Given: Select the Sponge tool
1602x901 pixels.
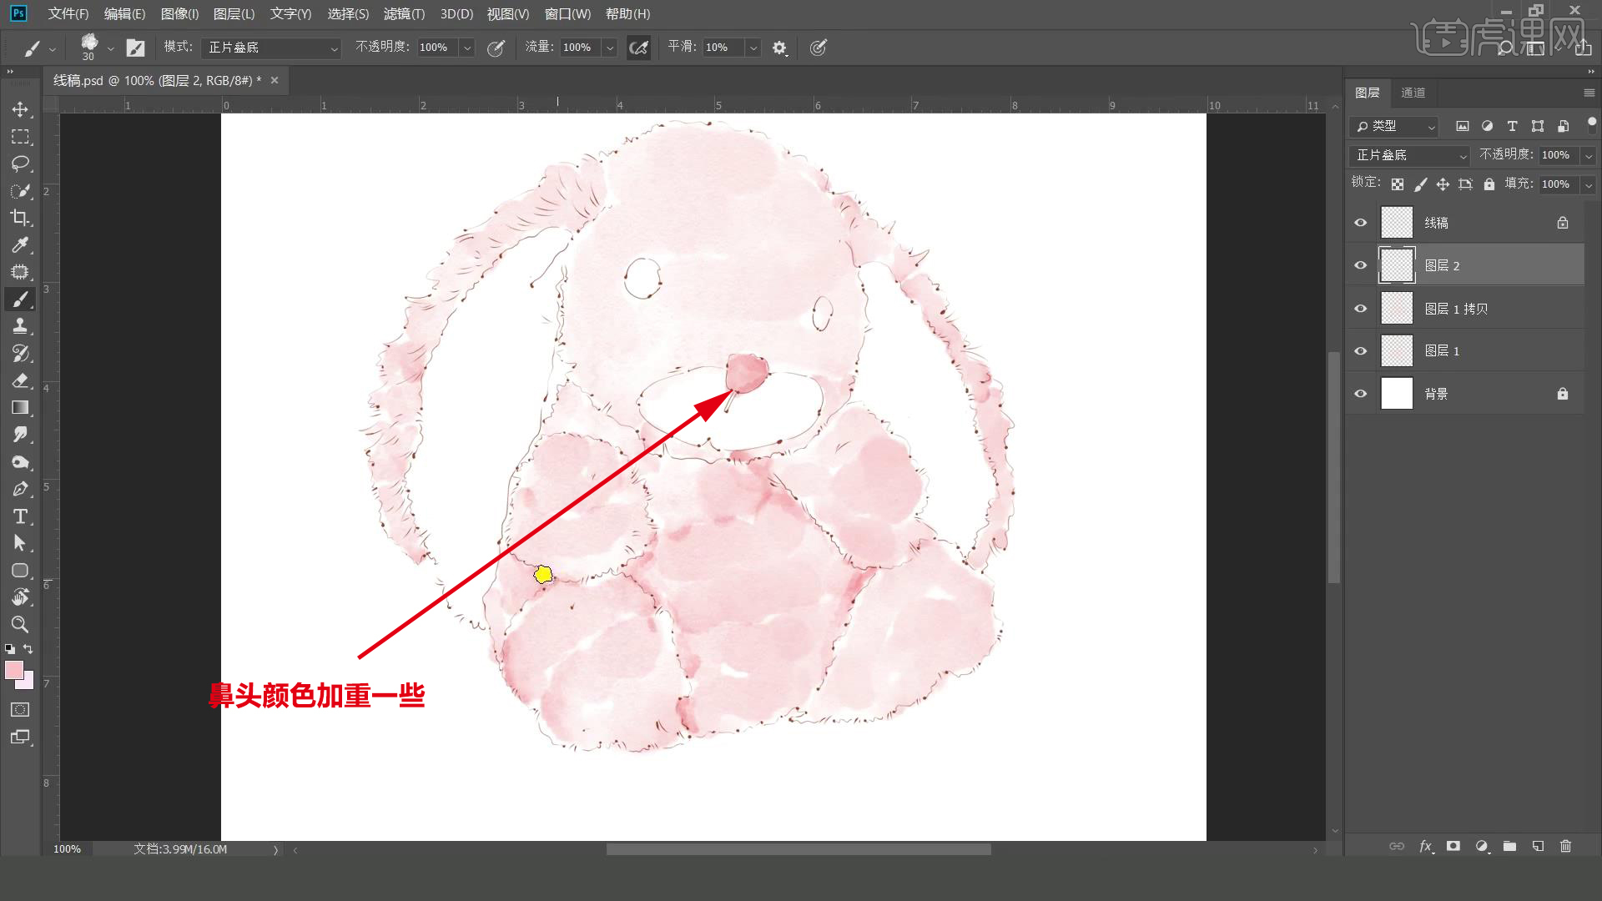Looking at the screenshot, I should [20, 462].
